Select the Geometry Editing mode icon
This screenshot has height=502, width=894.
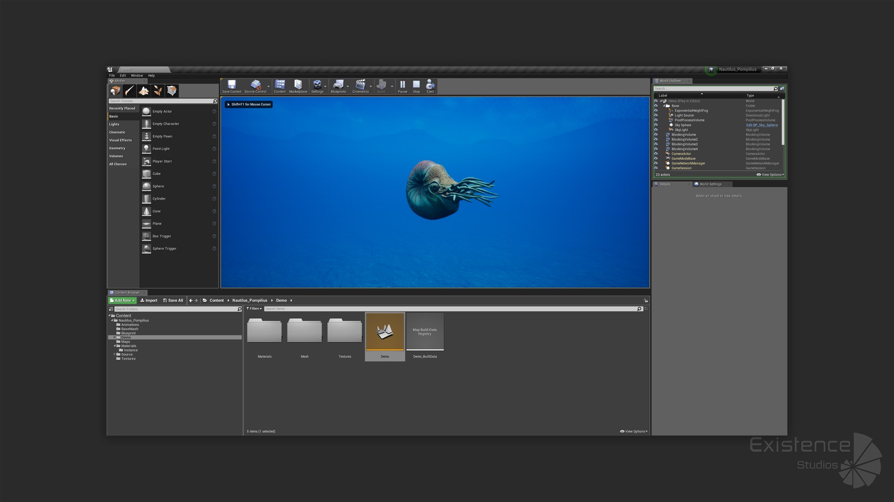172,91
